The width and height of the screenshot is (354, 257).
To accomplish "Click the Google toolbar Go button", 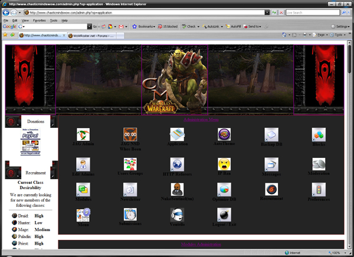I will 95,27.
